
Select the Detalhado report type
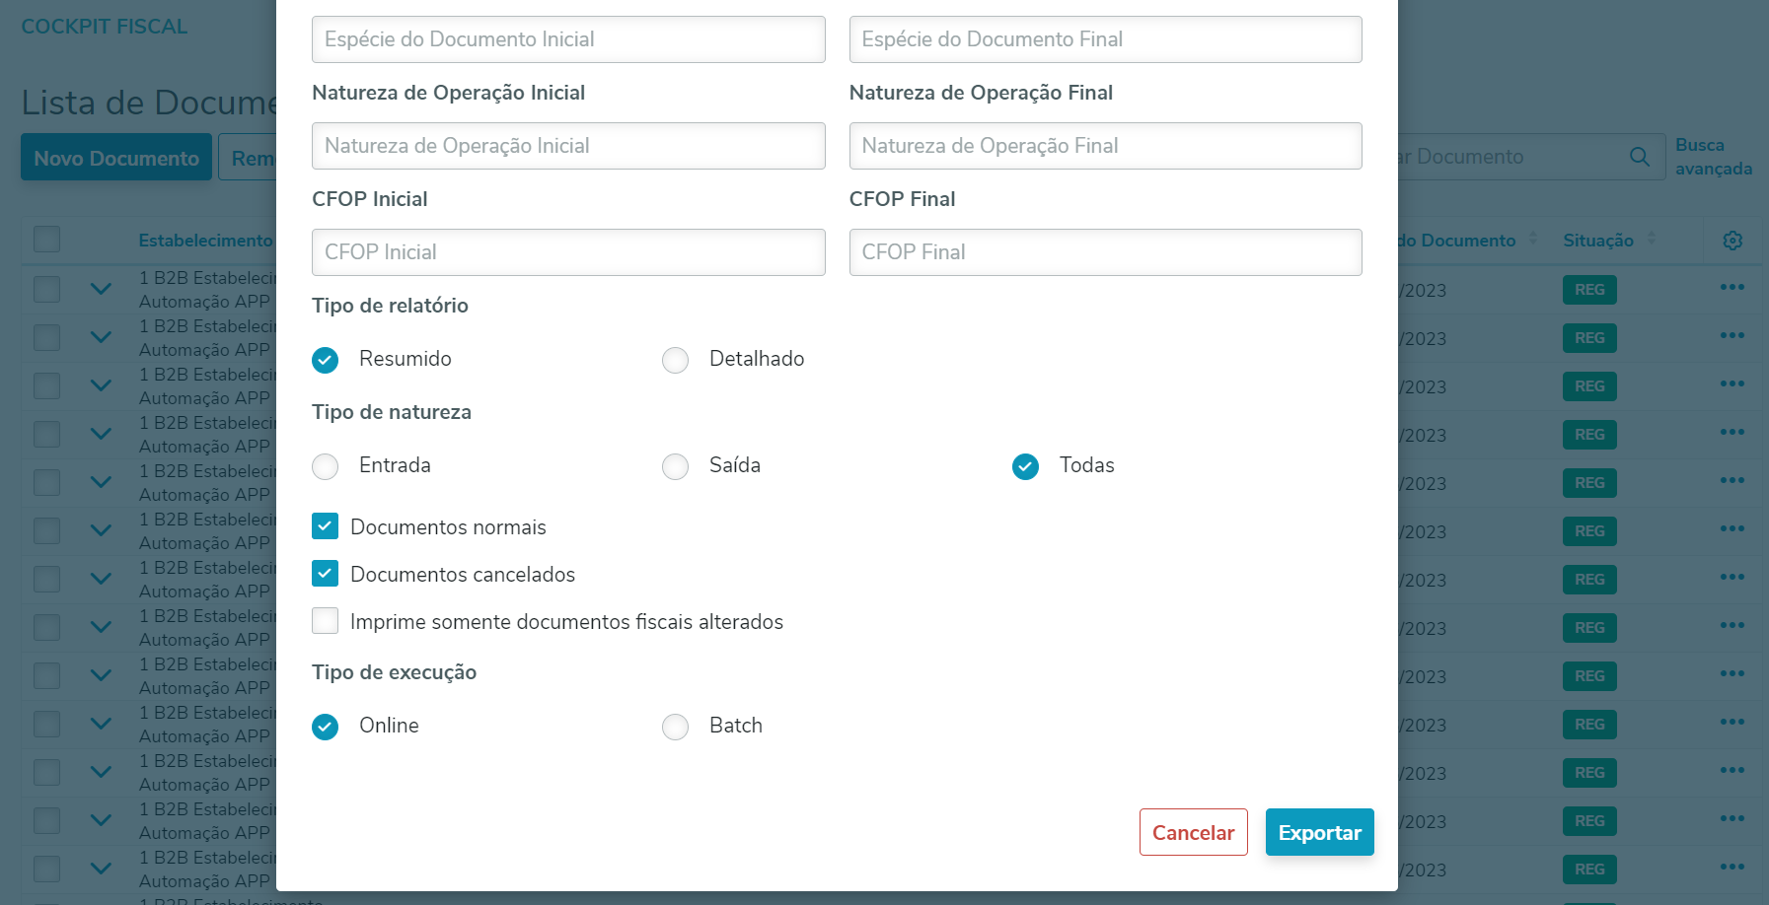coord(676,360)
